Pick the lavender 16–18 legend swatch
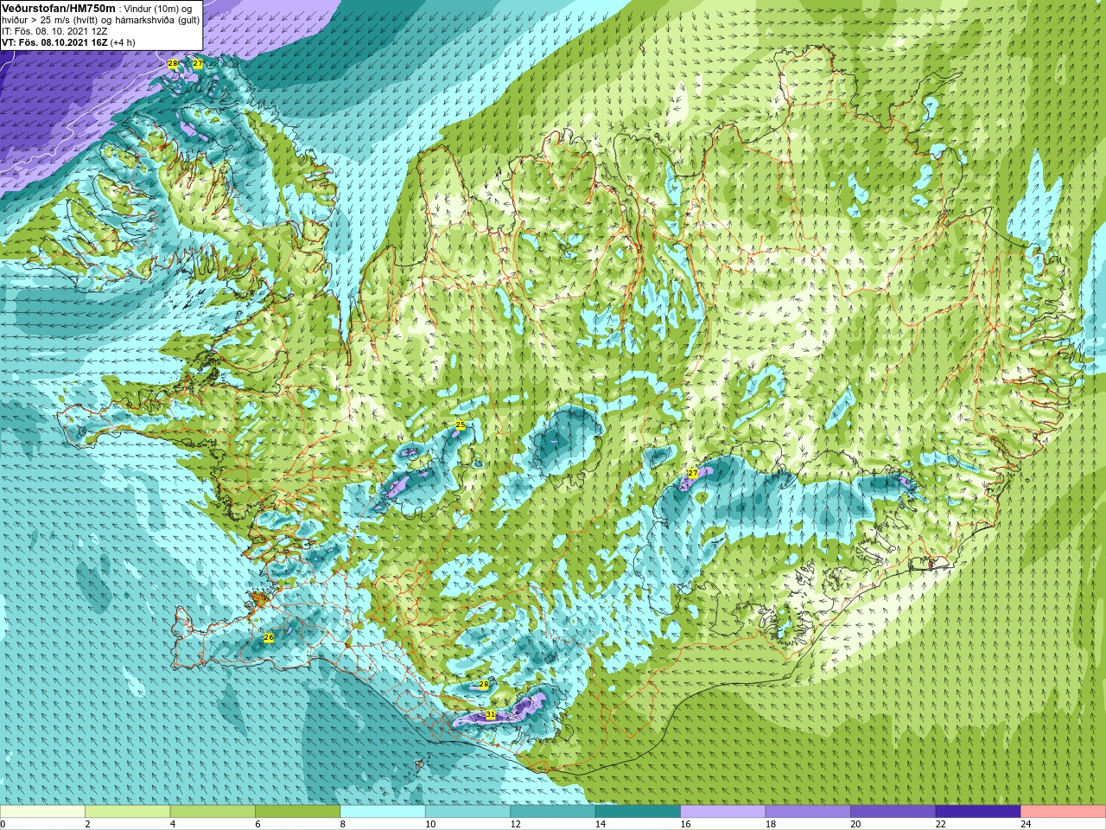Image resolution: width=1106 pixels, height=830 pixels. tap(723, 812)
